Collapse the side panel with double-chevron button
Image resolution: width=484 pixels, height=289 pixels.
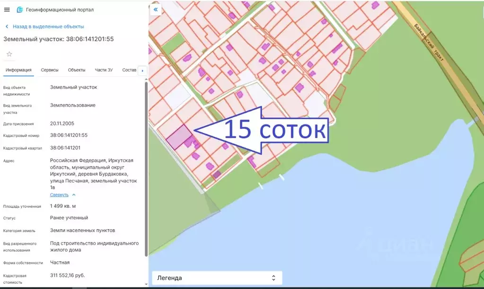tap(156, 9)
